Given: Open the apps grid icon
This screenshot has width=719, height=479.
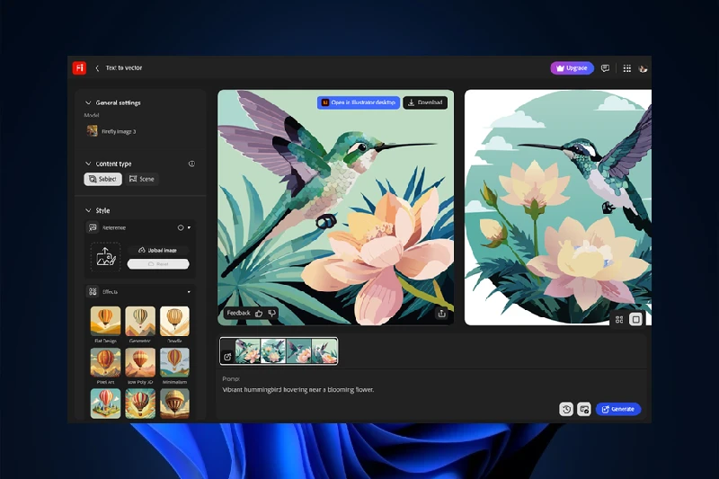Looking at the screenshot, I should pyautogui.click(x=626, y=68).
